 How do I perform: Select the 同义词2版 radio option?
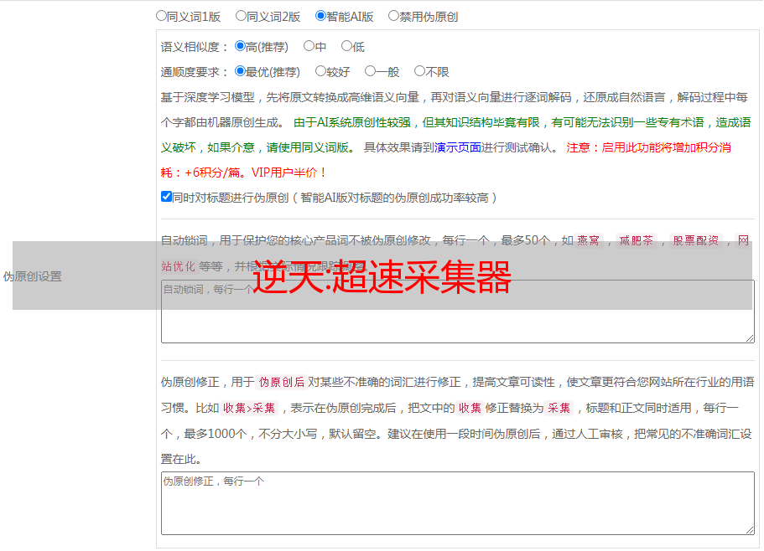point(241,16)
